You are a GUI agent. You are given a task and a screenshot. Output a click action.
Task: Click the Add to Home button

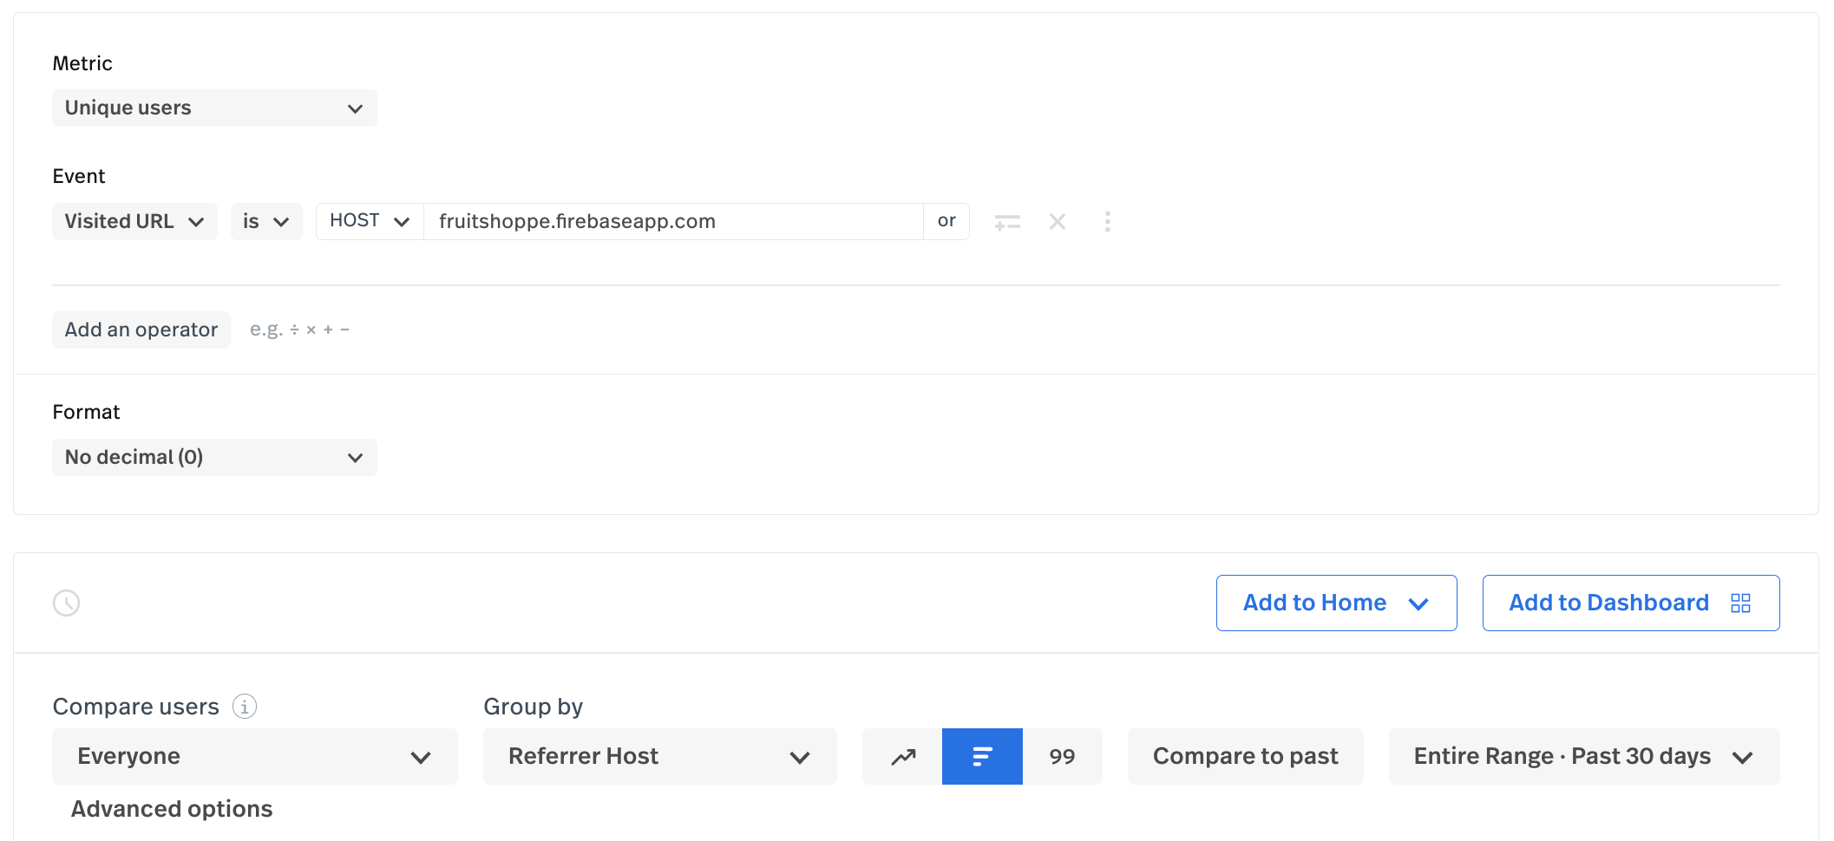coord(1335,603)
